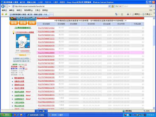
Task: Click the browser Back arrow button
Action: [x=3, y=6]
